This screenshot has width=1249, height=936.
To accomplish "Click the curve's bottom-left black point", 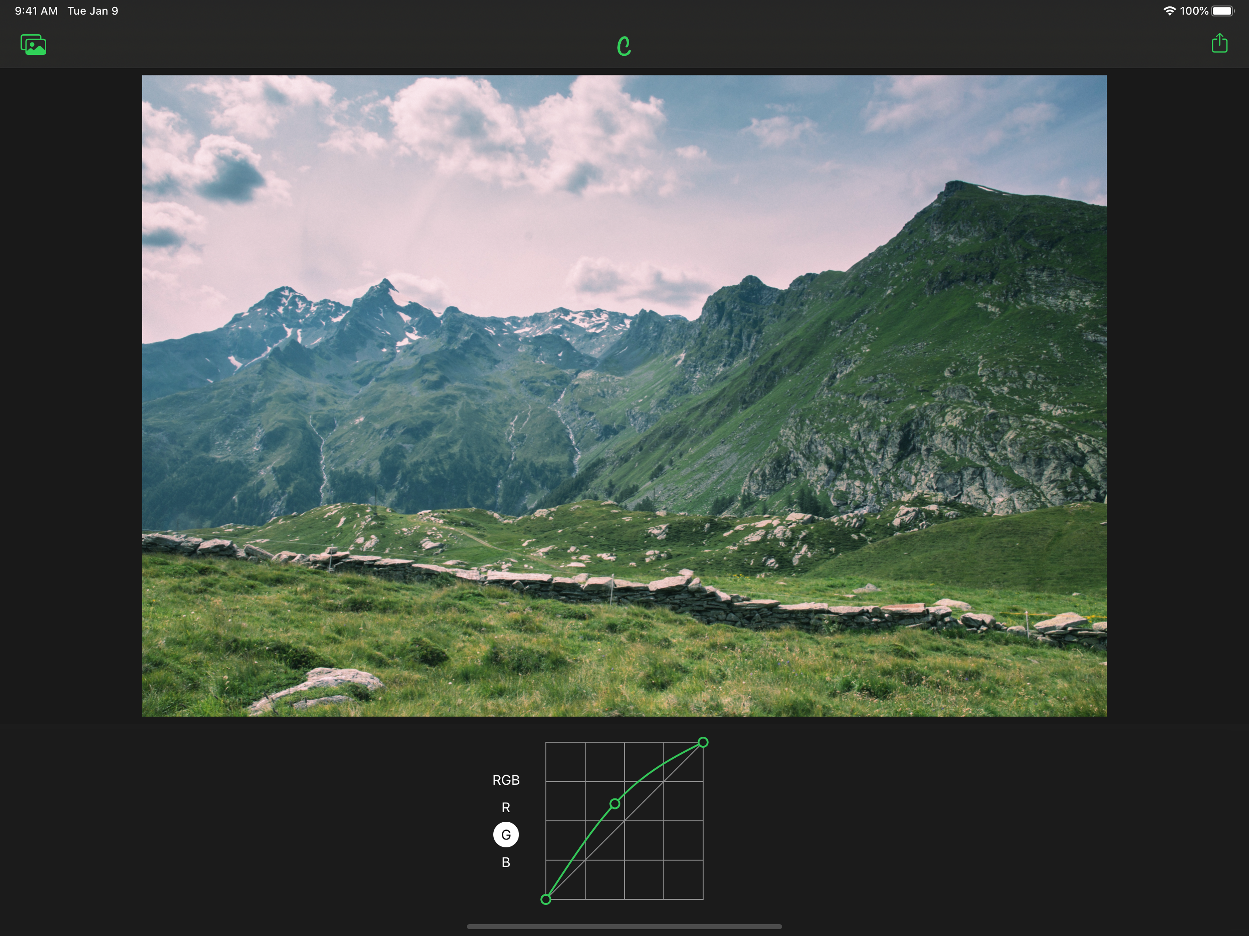I will click(545, 899).
